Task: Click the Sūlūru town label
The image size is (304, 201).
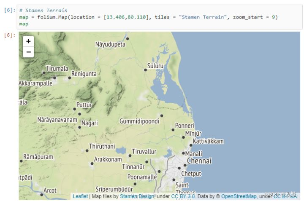Action: [x=155, y=66]
